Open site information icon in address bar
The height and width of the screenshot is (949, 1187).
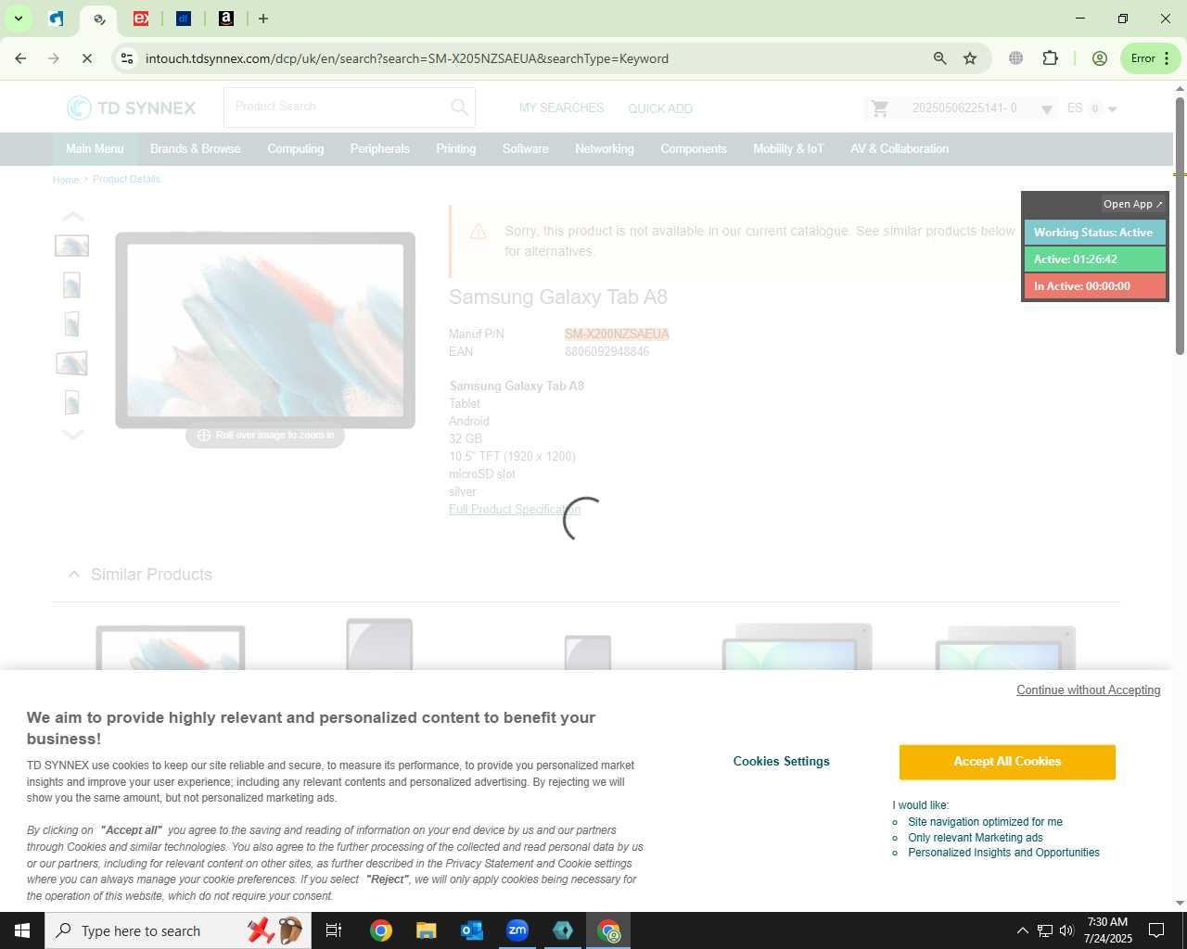[127, 58]
